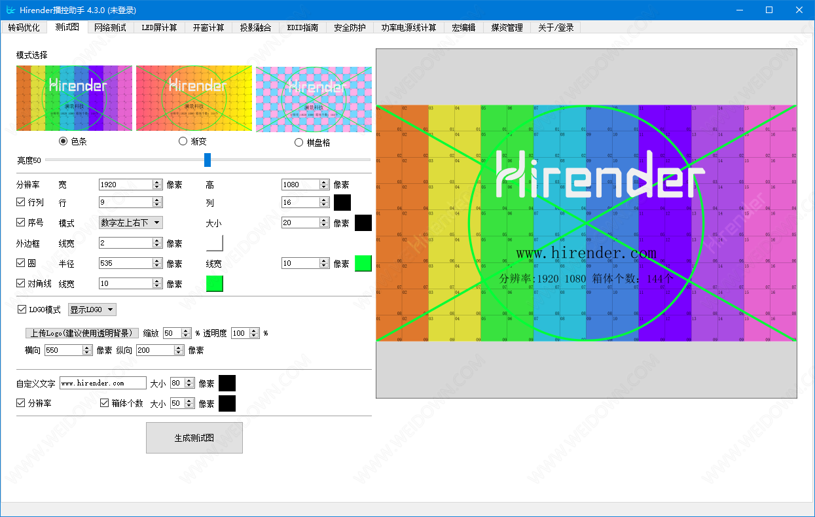The image size is (815, 517).
Task: Select the gradient pattern thumbnail
Action: point(194,98)
